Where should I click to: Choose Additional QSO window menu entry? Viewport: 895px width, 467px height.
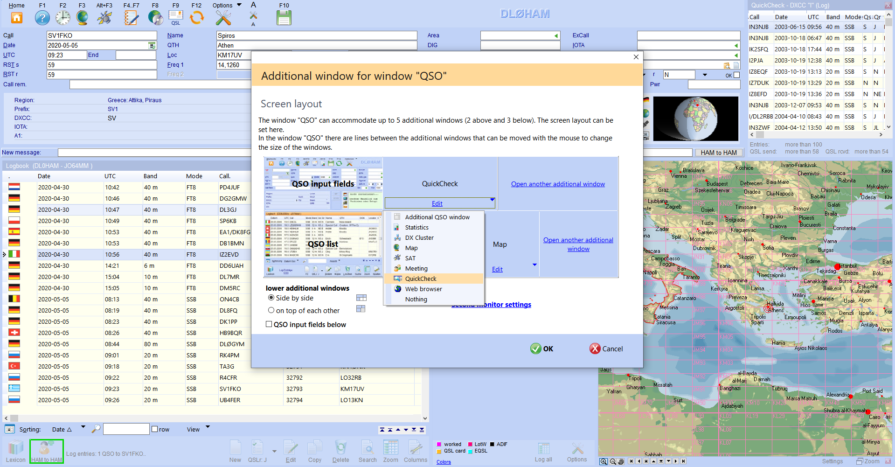tap(434, 217)
